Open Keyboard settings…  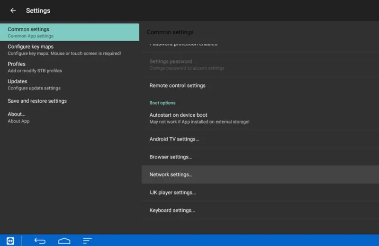click(260, 210)
